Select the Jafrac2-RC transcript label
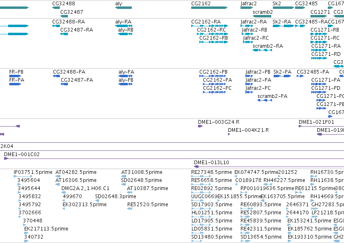This screenshot has width=344, height=243. pos(256,38)
